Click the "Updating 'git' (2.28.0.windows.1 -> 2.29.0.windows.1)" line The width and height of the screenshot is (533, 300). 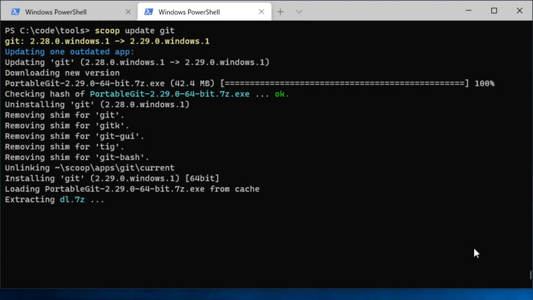click(137, 62)
